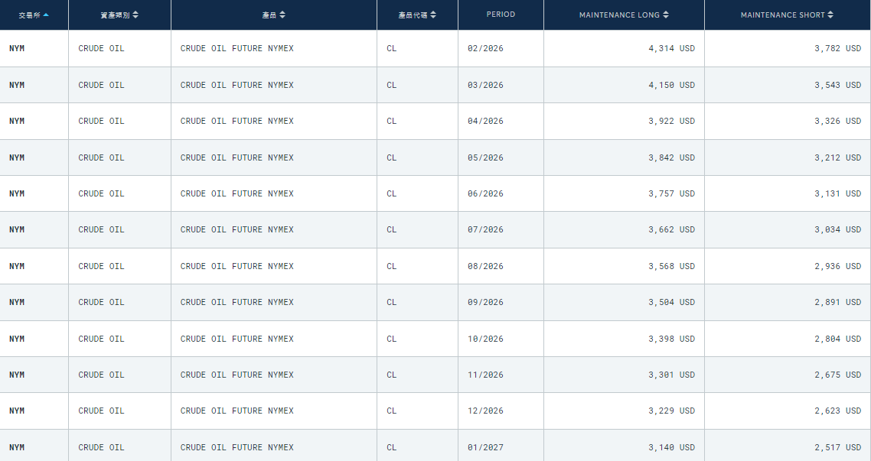Screen dimensions: 871x461
Task: Click sort icon next to 資產類別
Action: click(x=135, y=15)
